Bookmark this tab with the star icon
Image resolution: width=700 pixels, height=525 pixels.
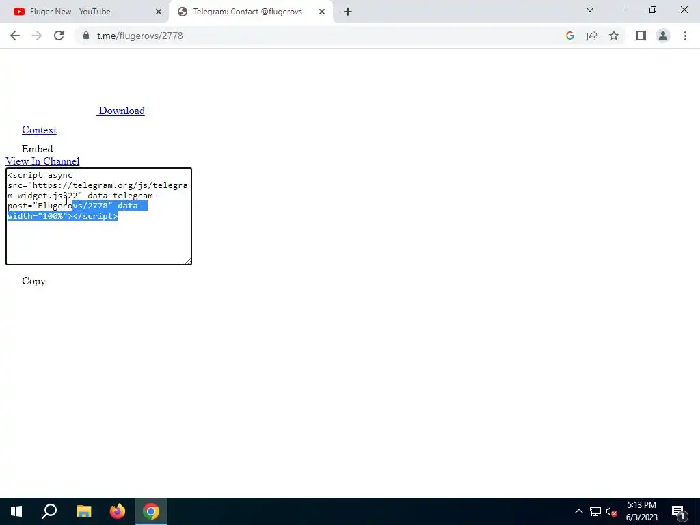coord(614,36)
